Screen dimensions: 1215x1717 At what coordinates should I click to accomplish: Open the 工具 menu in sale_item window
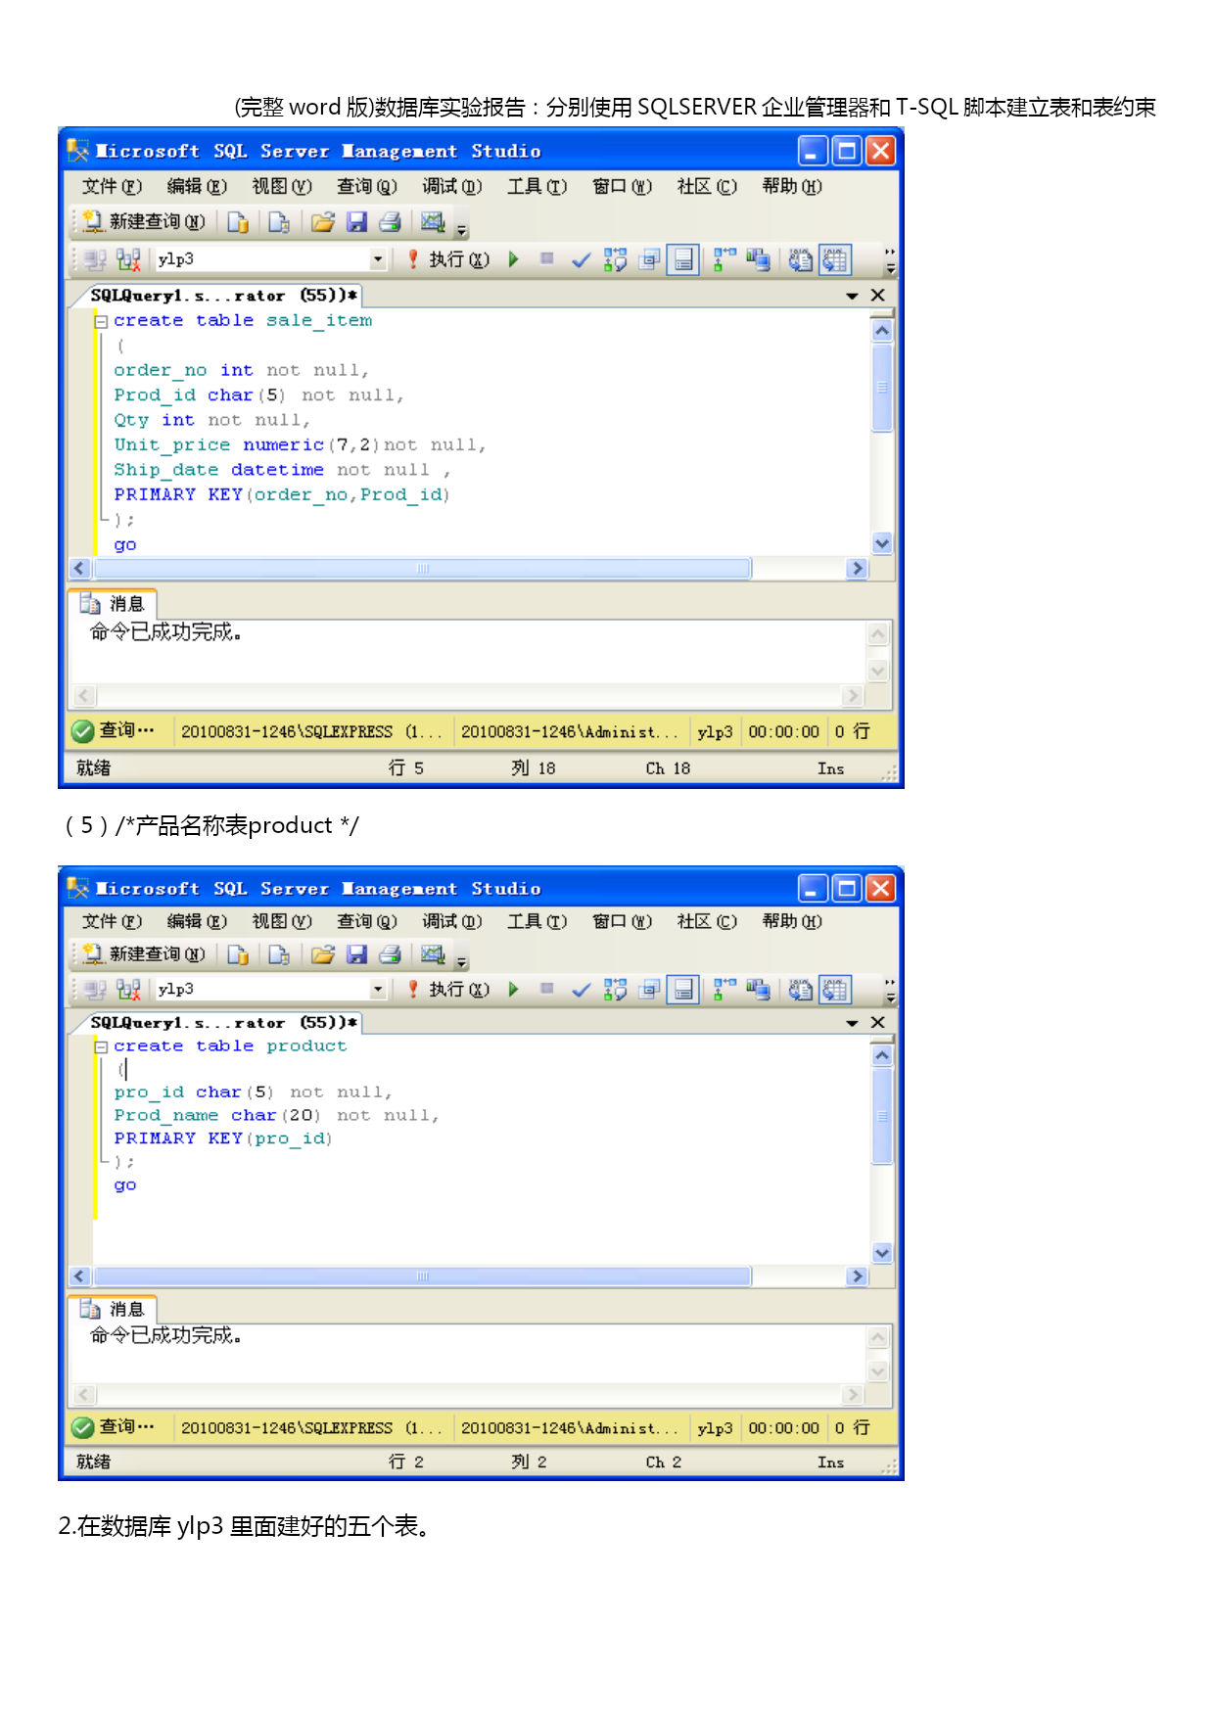537,186
